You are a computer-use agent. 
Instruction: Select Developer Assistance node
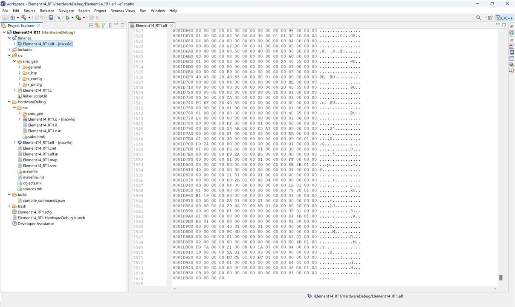pos(36,223)
